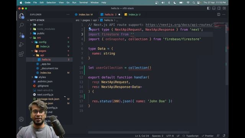This screenshot has width=245, height=138.
Task: Click the editor horizontal scrollbar
Action: pos(139,132)
